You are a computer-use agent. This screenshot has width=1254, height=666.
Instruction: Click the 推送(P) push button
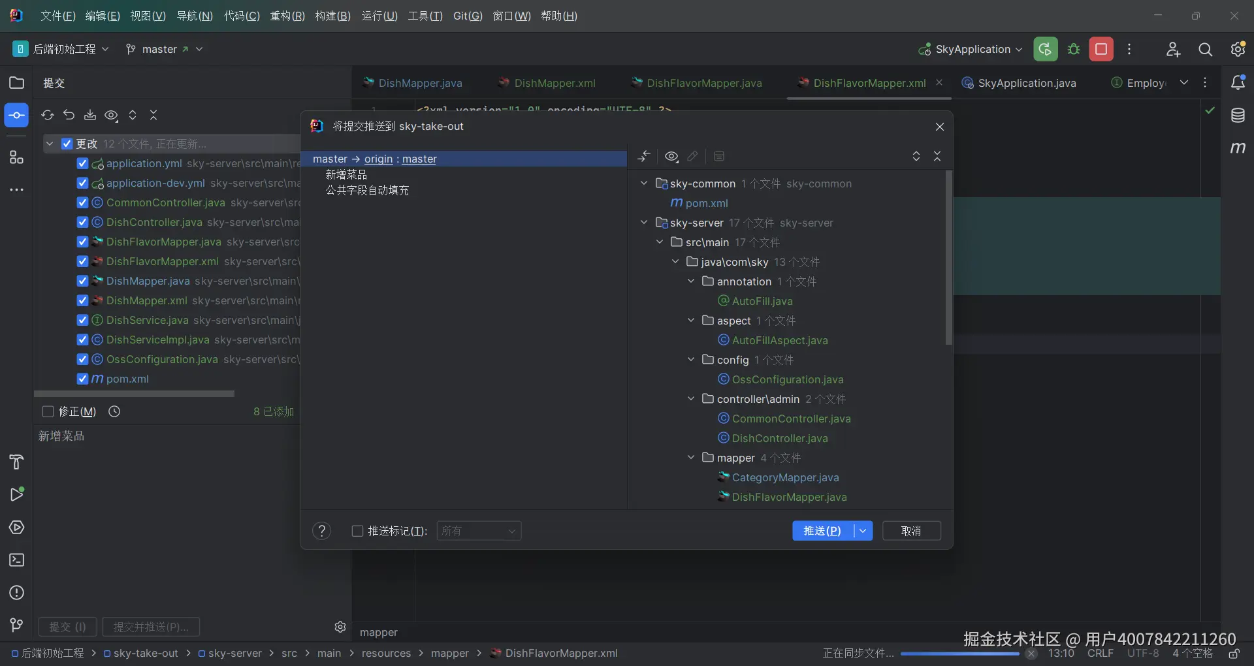coord(823,531)
